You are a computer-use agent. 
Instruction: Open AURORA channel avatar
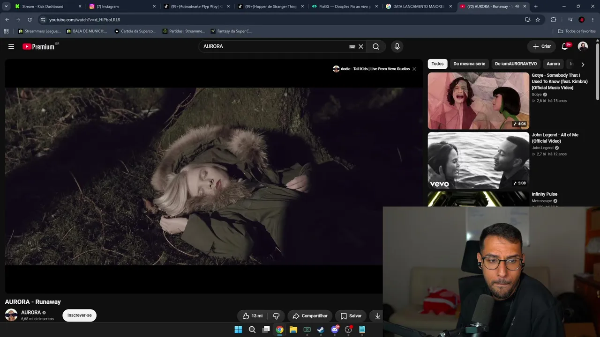(x=11, y=315)
